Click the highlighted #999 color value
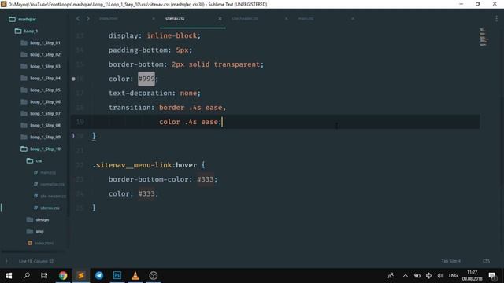The image size is (504, 283). pos(146,79)
